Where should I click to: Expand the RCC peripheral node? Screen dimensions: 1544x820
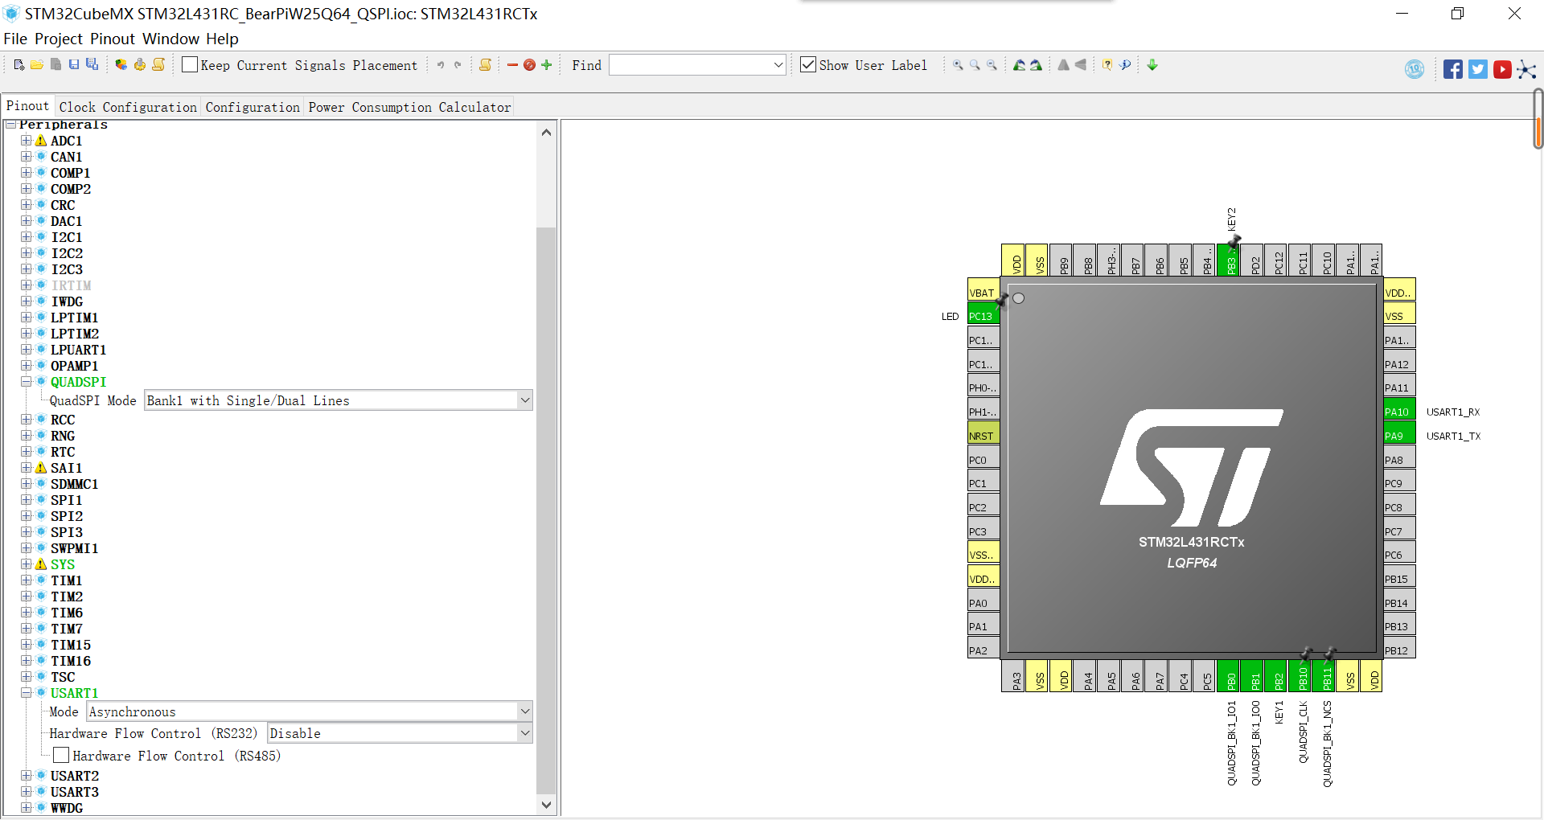(27, 420)
